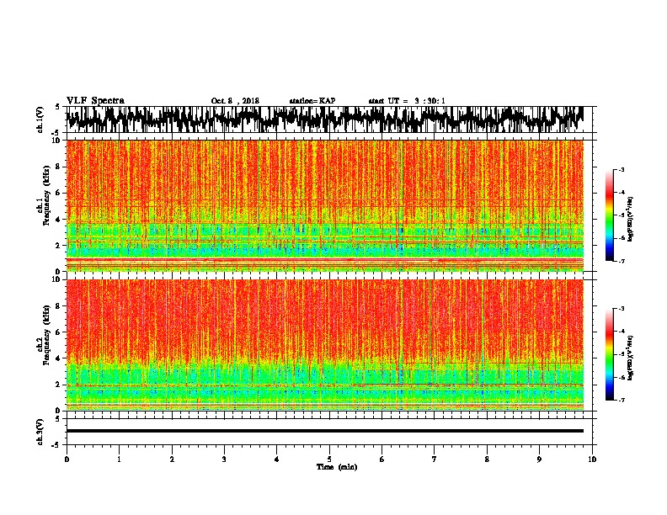667x515 pixels.
Task: Click the ch.2 colorbar log(PSD) unit label
Action: (631, 358)
